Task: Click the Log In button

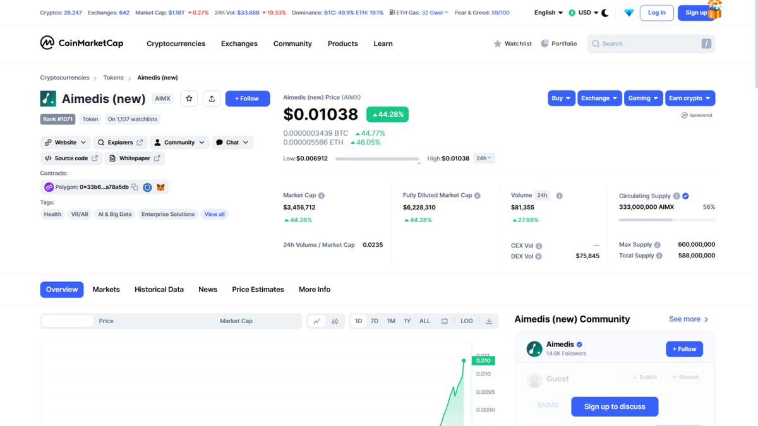Action: (656, 13)
